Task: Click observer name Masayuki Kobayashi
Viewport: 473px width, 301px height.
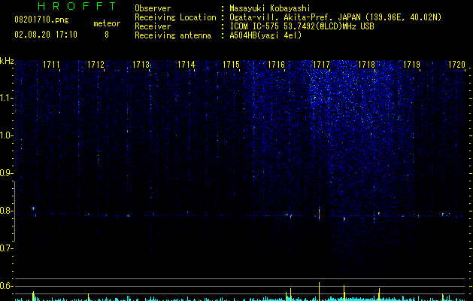Action: tap(270, 8)
